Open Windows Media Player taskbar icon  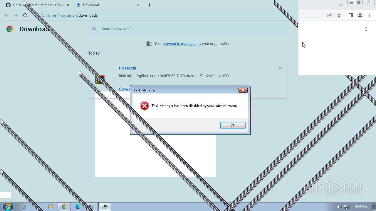51,207
